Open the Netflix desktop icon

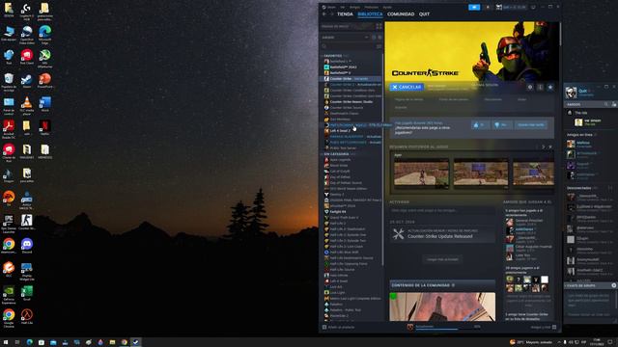tap(44, 127)
